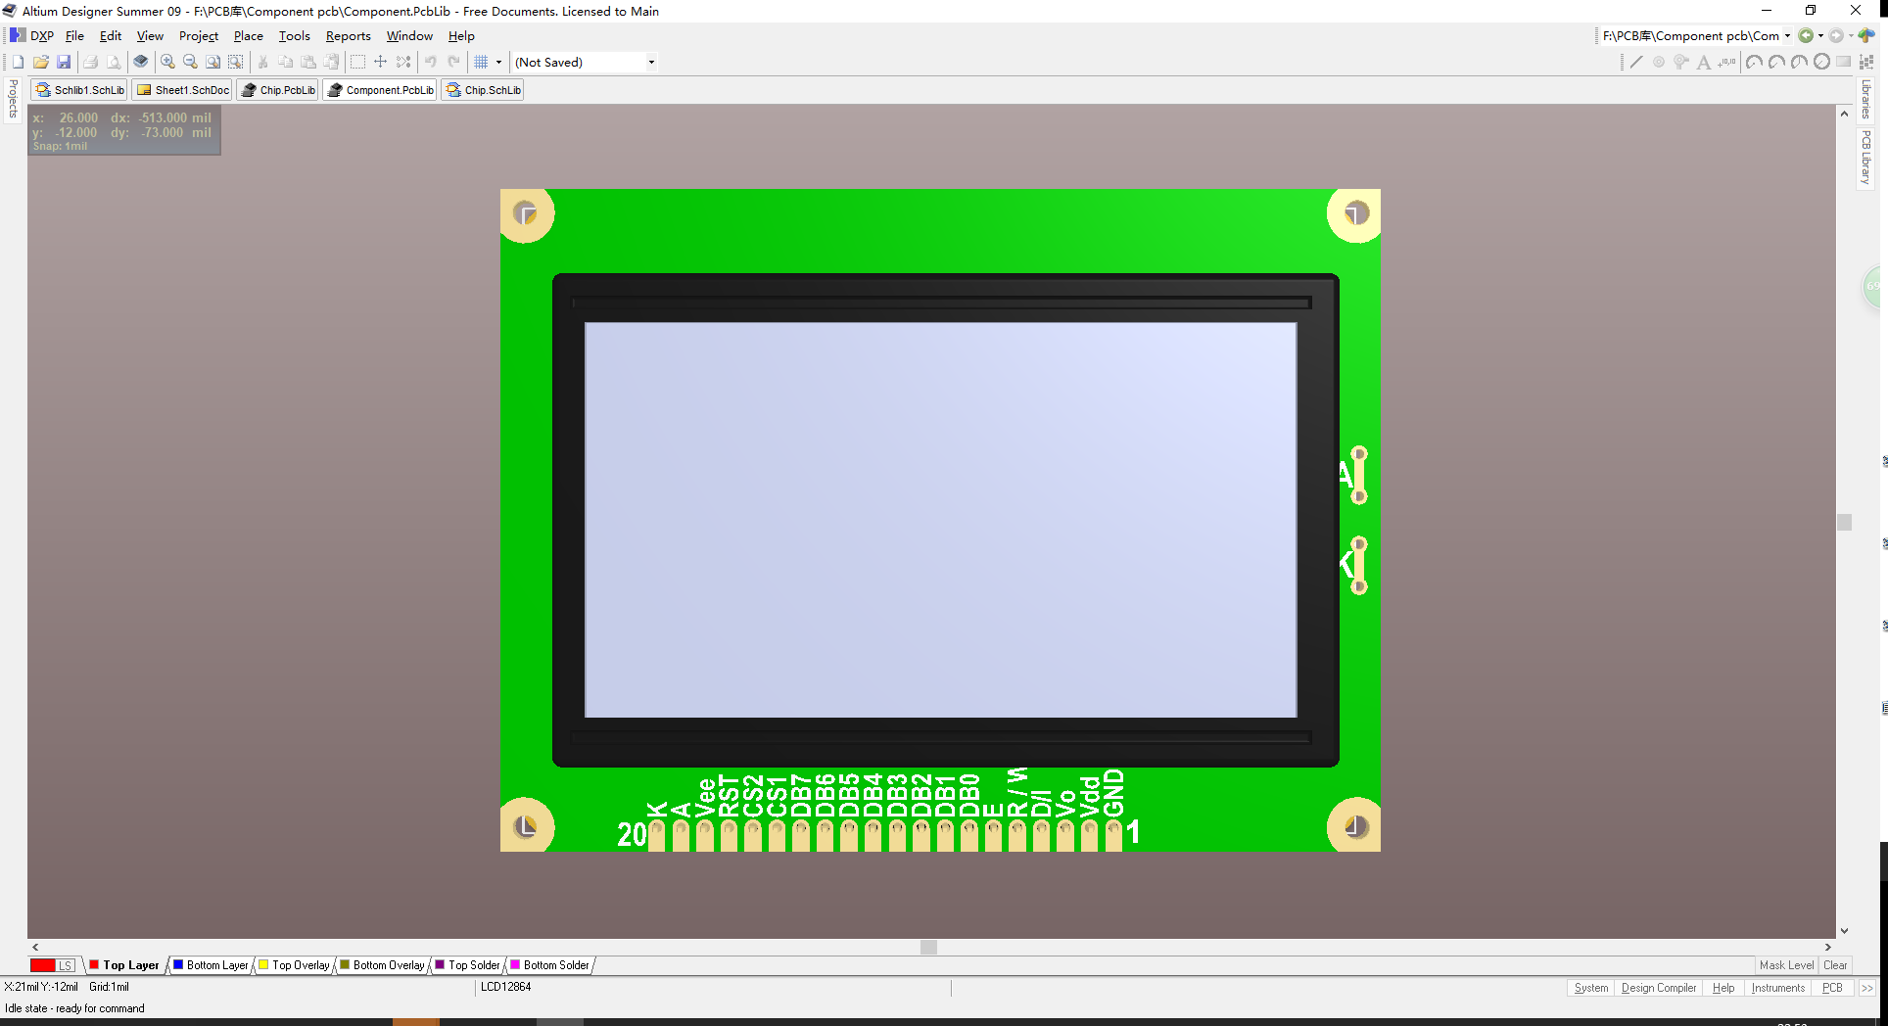Click the New document icon
Image resolution: width=1888 pixels, height=1026 pixels.
(18, 62)
